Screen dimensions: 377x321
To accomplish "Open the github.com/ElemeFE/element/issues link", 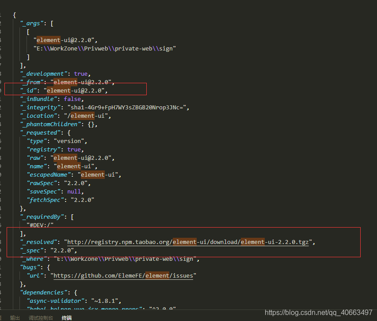I will pos(123,276).
